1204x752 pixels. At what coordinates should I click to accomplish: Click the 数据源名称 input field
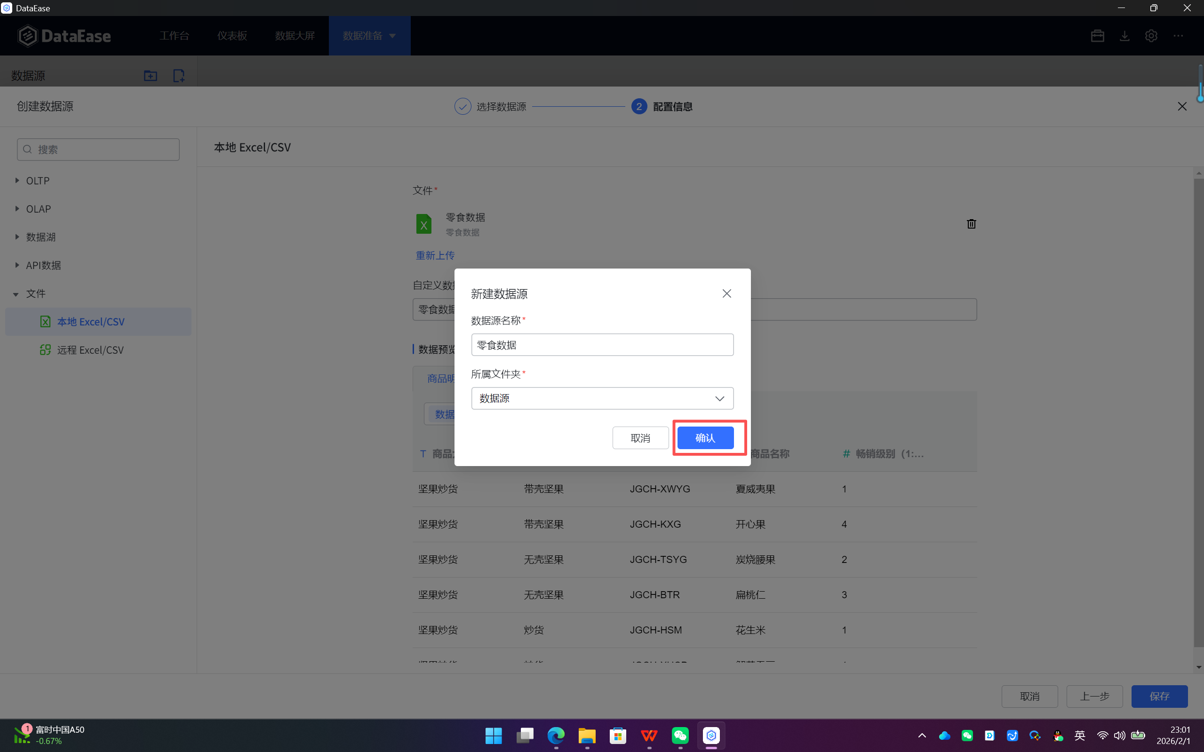(602, 345)
